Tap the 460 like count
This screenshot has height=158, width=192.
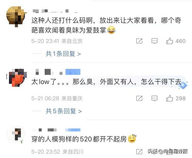coord(181,41)
